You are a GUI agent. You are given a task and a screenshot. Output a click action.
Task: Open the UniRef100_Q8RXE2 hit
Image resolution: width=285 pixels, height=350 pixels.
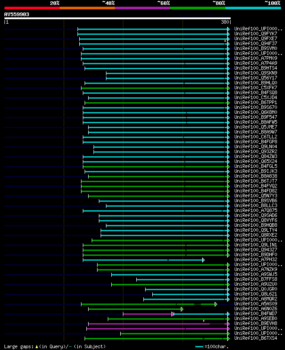click(256, 235)
